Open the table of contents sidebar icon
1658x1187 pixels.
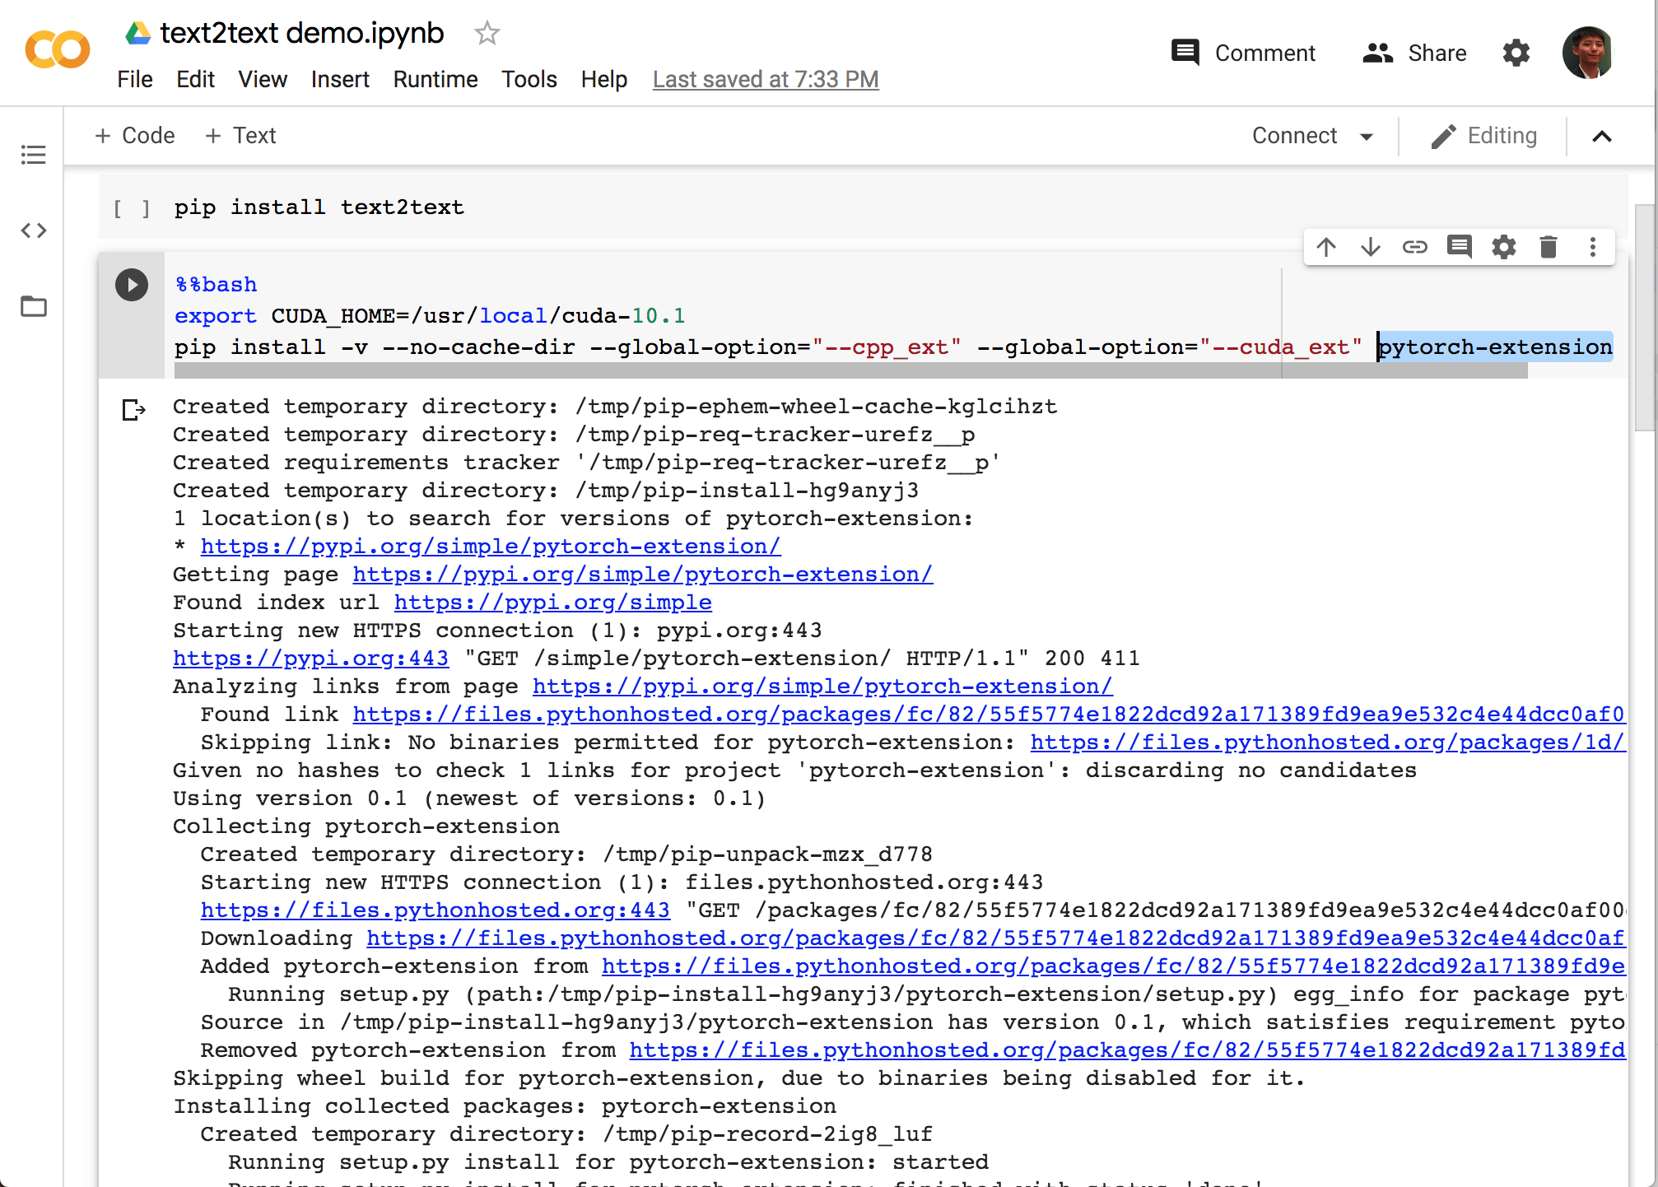pos(34,154)
